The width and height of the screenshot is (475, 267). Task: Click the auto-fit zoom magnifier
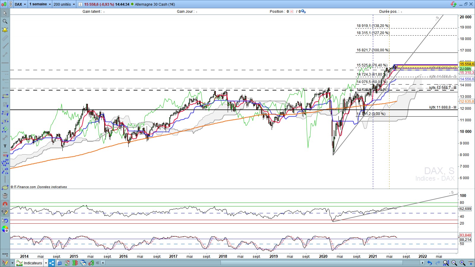point(446,263)
